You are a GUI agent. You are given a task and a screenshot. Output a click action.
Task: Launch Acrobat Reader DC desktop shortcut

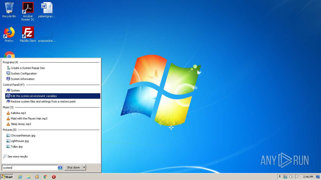coord(28,11)
